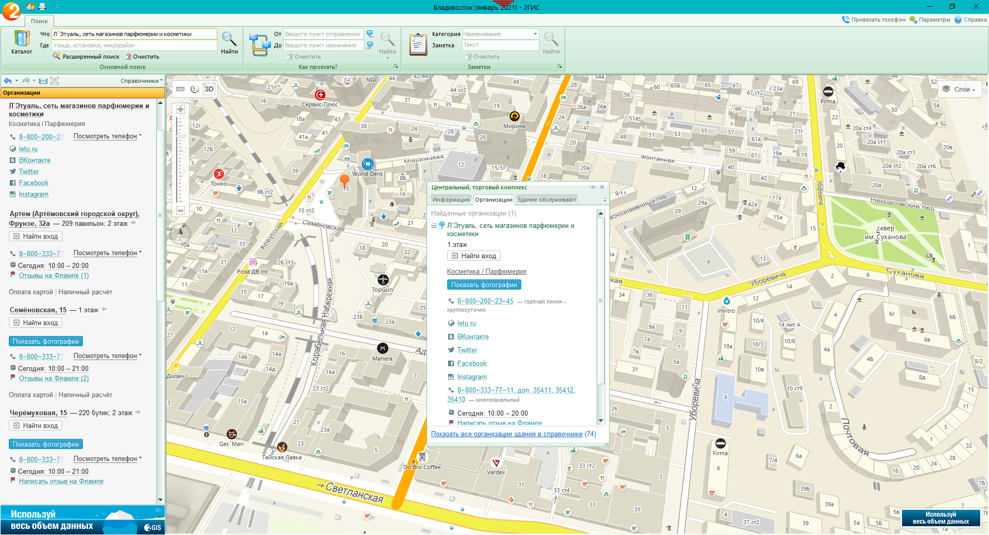
Task: Click the World Dent marker on map
Action: (367, 164)
